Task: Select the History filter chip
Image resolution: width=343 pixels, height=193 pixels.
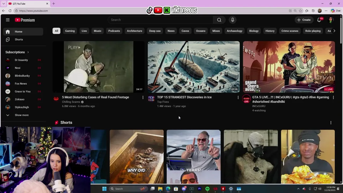Action: point(270,31)
